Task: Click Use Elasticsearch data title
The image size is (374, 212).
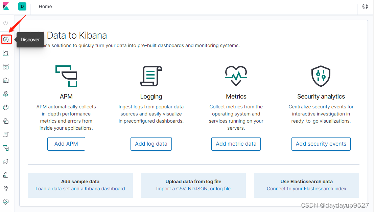Action: click(x=306, y=182)
